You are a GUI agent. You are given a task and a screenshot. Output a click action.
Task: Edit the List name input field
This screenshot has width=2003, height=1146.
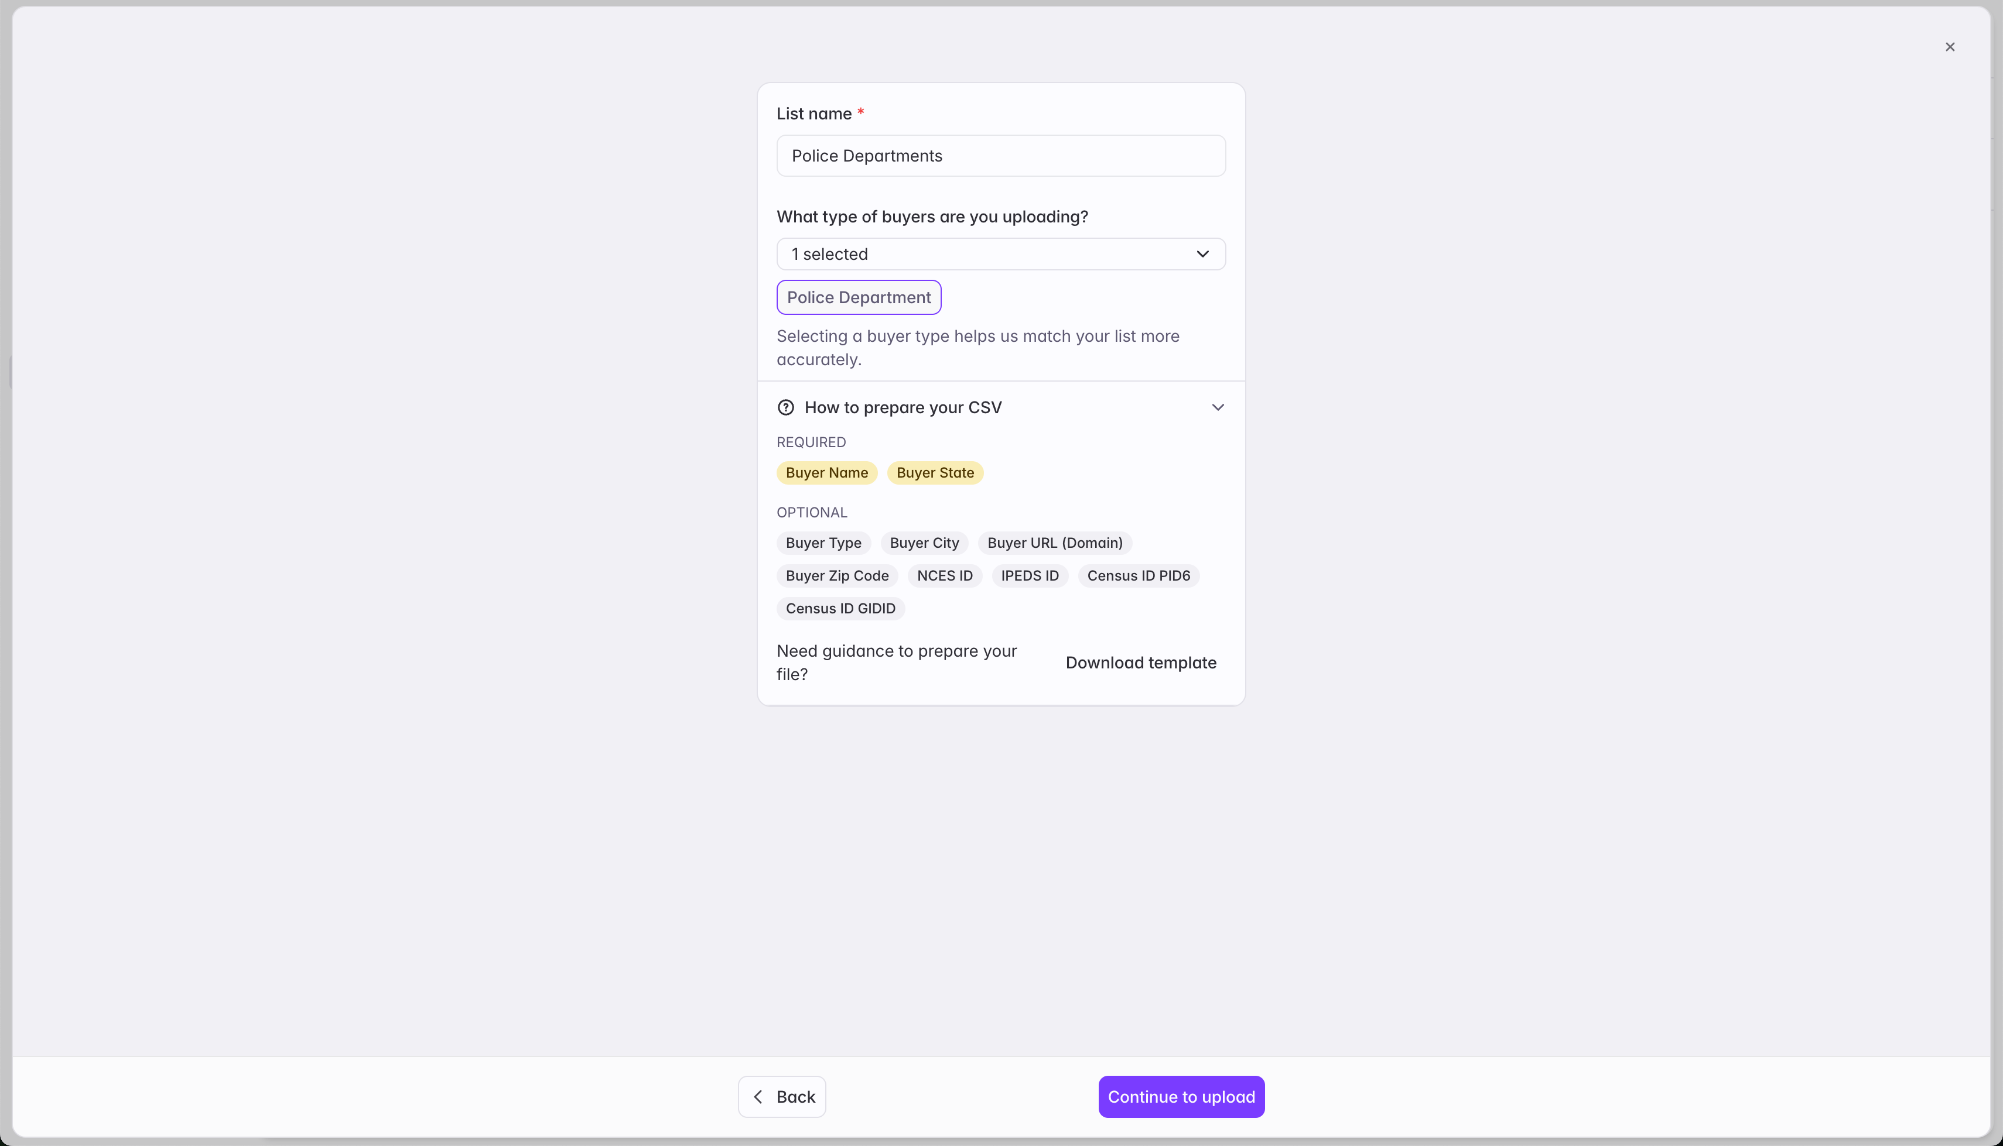(x=1001, y=156)
